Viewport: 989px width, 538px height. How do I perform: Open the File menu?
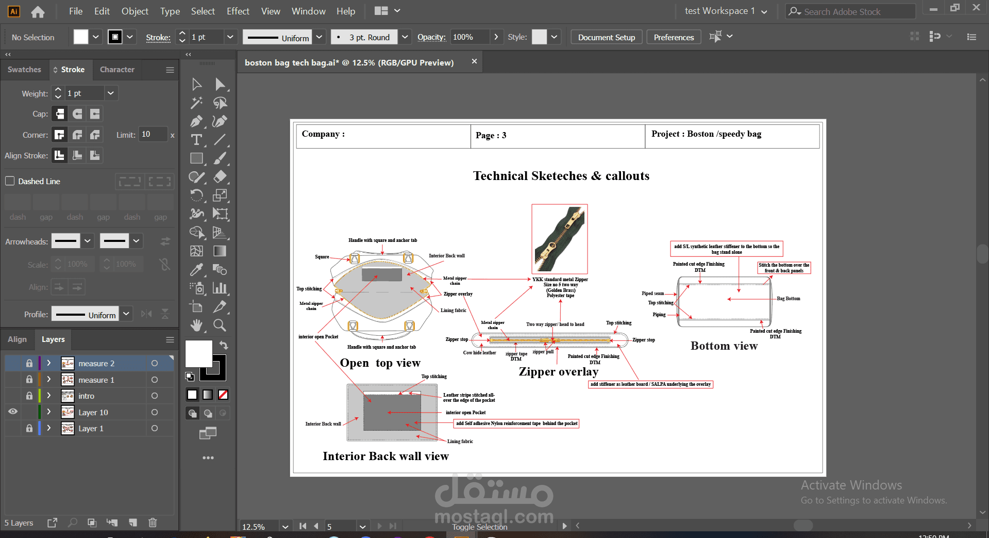pos(76,11)
